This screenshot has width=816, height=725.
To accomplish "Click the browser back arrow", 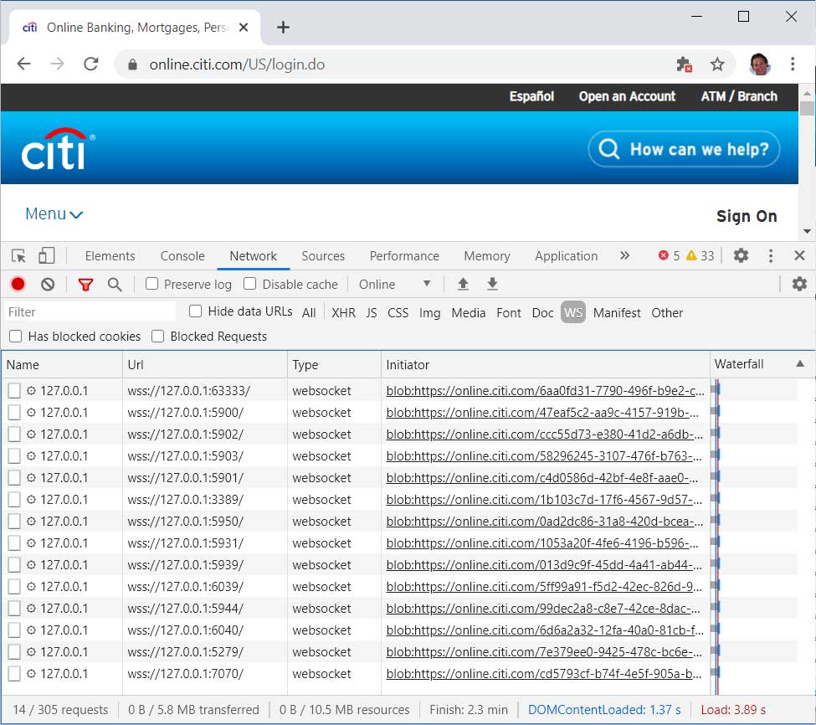I will point(24,64).
